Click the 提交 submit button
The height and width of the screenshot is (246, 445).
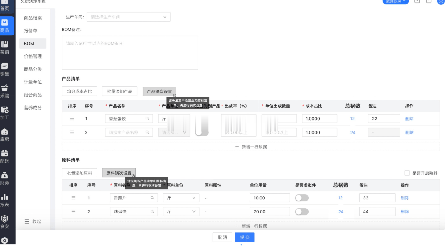(x=245, y=237)
